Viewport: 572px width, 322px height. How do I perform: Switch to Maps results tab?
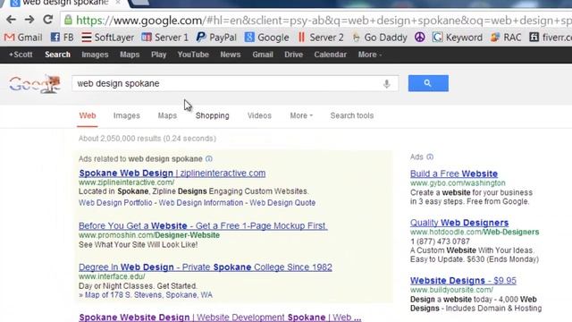(x=167, y=115)
